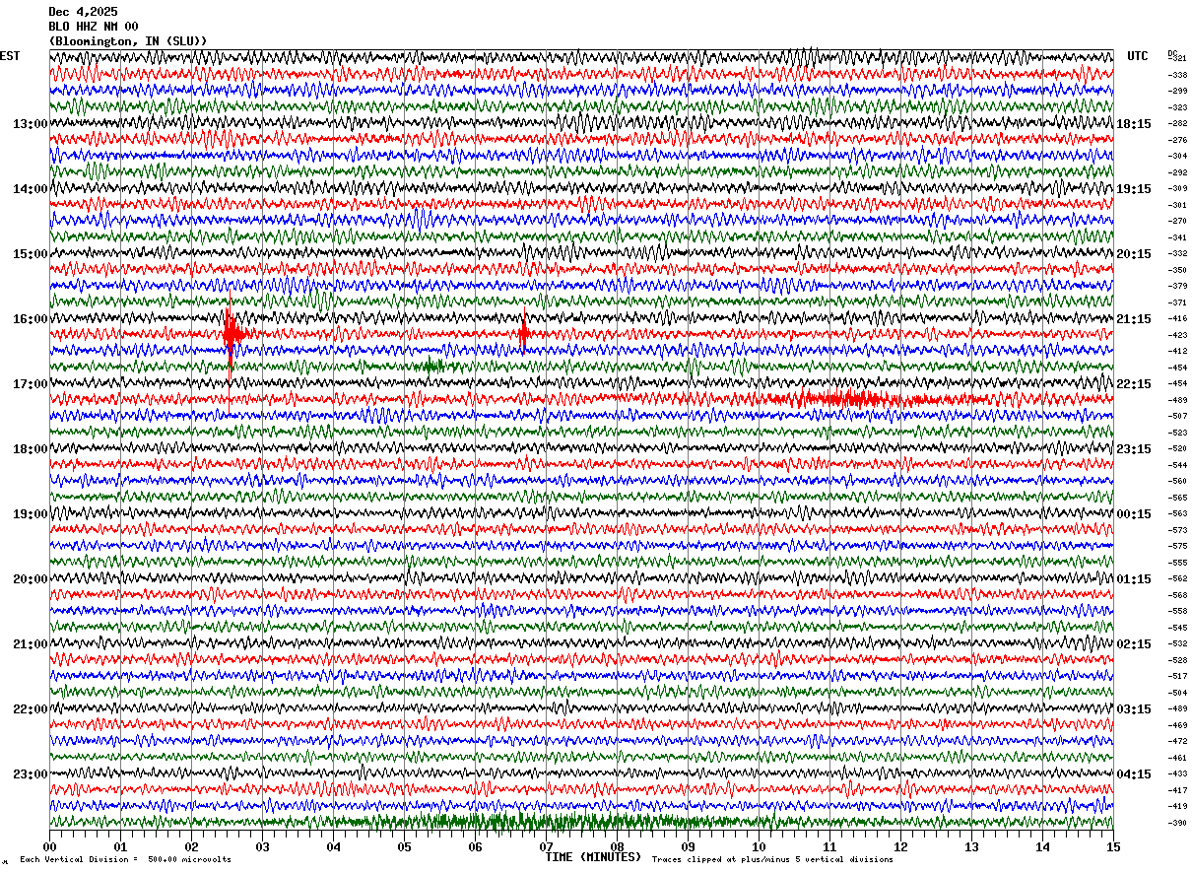Click the 16:00 EST time label
Viewport: 1192px width, 873px height.
(x=30, y=319)
